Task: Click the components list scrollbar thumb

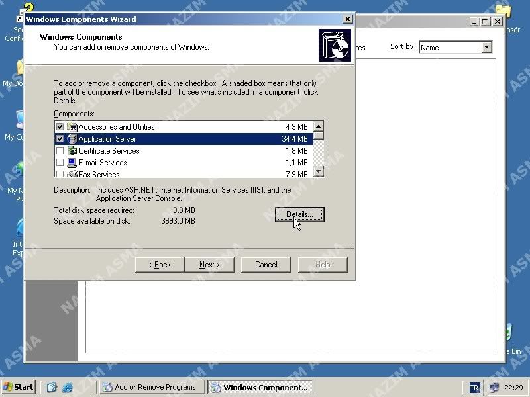Action: pos(319,136)
